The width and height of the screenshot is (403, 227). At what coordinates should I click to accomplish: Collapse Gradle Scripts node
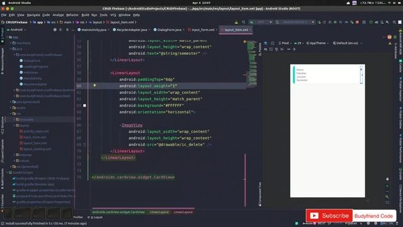click(8, 172)
